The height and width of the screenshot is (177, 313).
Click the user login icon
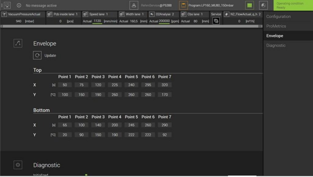[x=134, y=5]
